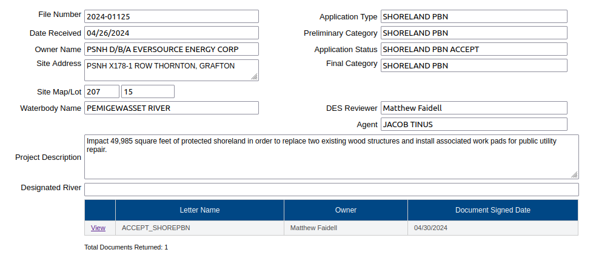Click the Application Status field
This screenshot has width=596, height=258.
474,49
